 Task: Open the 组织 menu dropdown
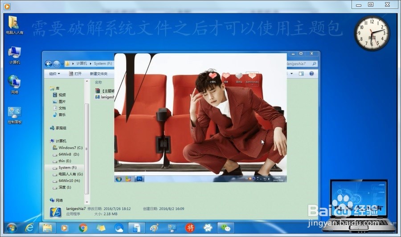(x=54, y=74)
